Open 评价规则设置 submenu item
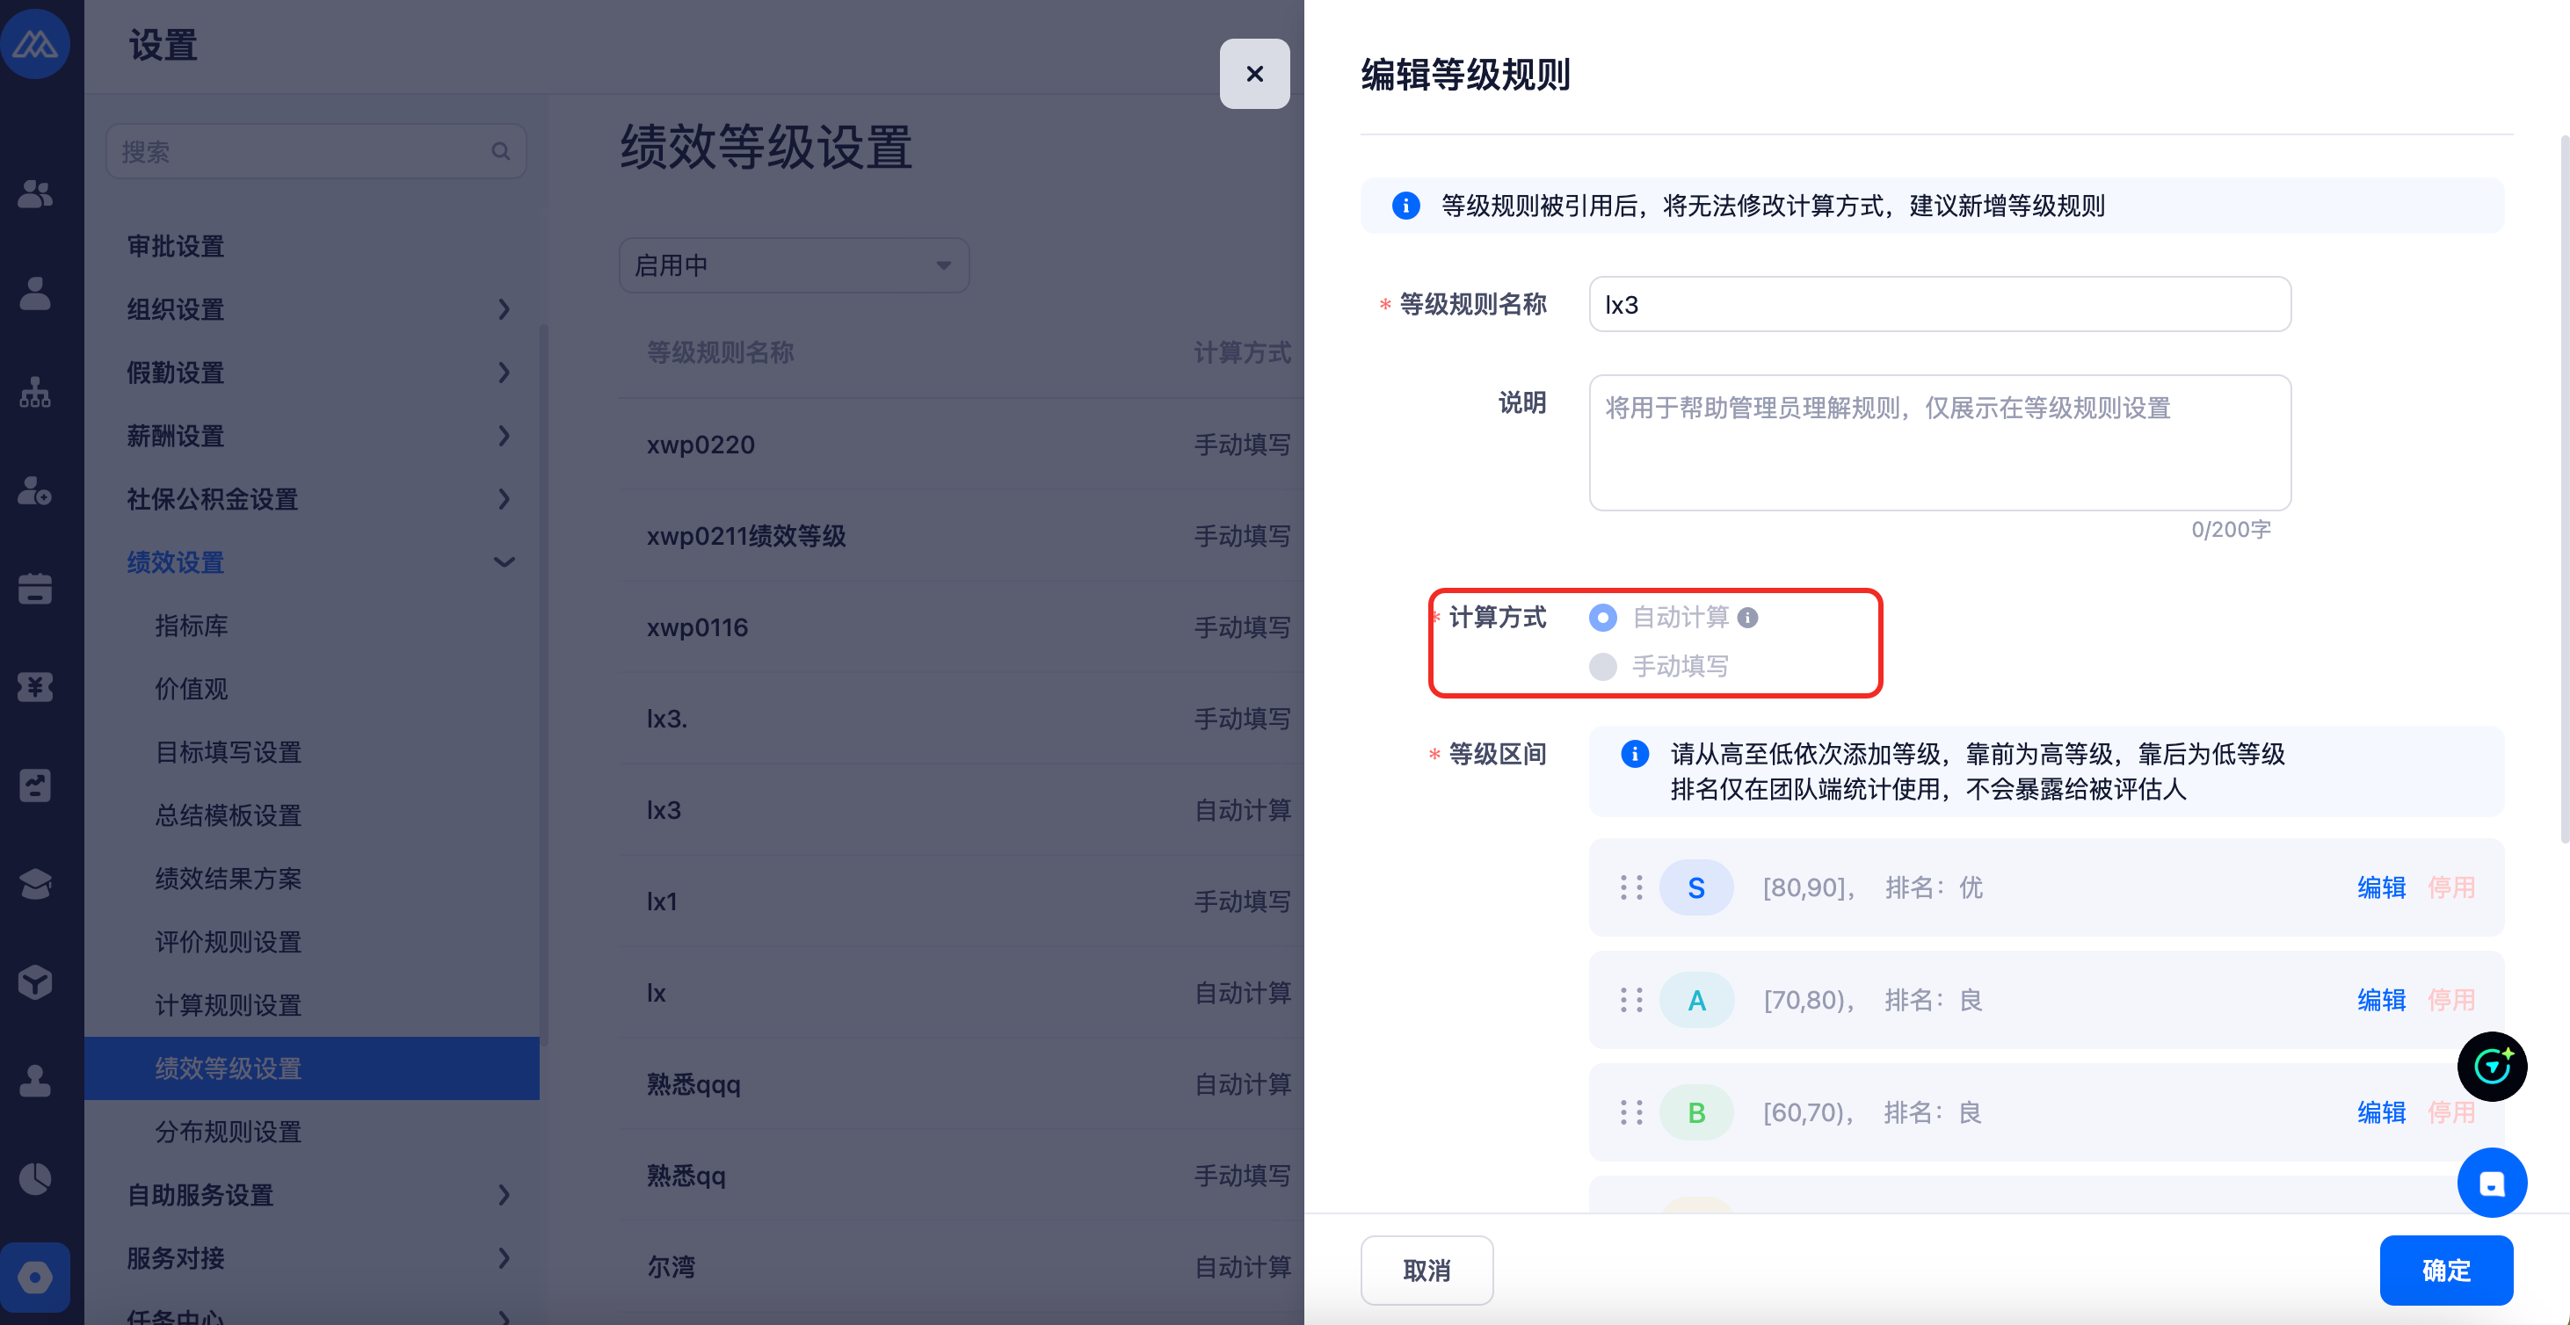Image resolution: width=2570 pixels, height=1325 pixels. point(229,942)
